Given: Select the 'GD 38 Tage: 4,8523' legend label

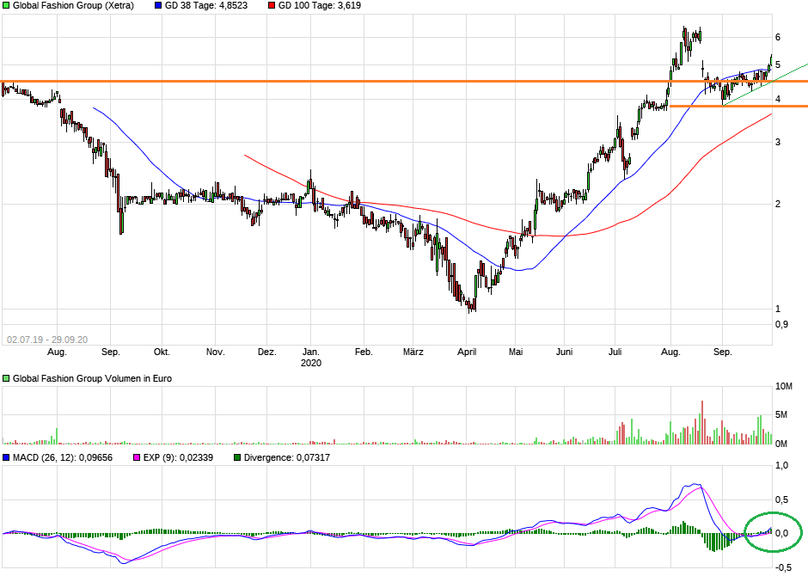Looking at the screenshot, I should 206,6.
